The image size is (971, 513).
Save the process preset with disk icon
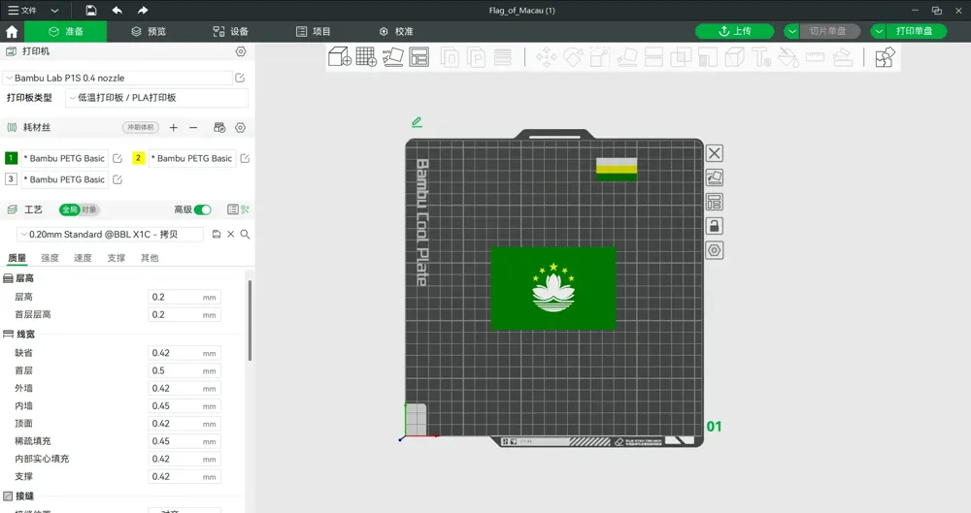(x=217, y=235)
